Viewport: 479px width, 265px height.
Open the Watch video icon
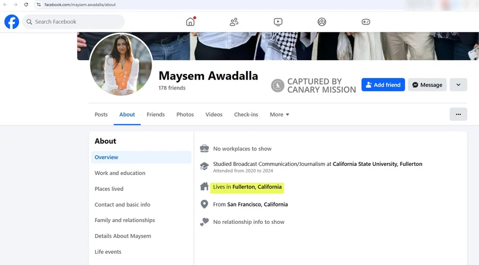click(278, 22)
